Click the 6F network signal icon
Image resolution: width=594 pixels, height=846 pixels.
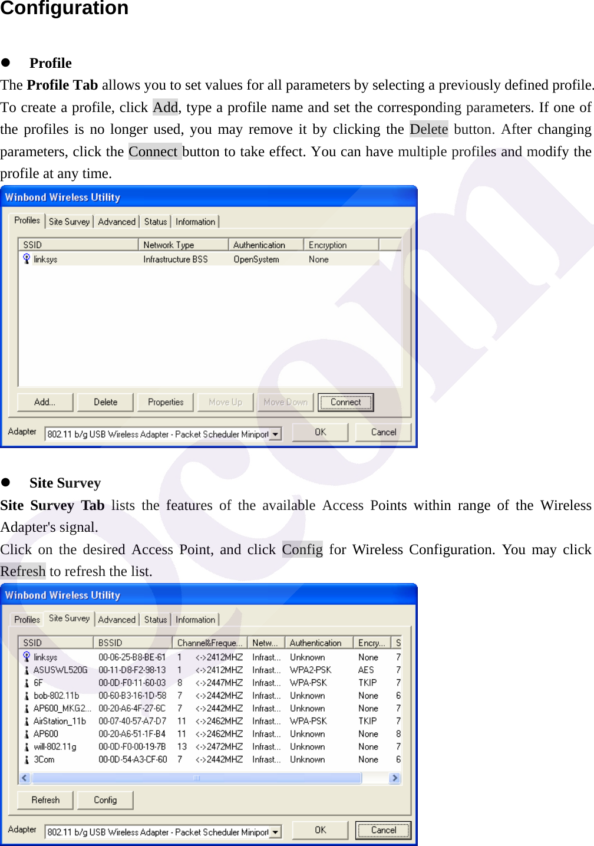tap(27, 683)
